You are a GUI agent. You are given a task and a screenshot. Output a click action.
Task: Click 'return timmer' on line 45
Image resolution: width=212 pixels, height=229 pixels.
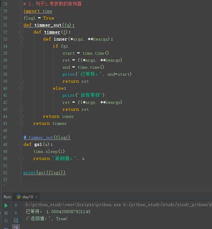click(x=50, y=123)
